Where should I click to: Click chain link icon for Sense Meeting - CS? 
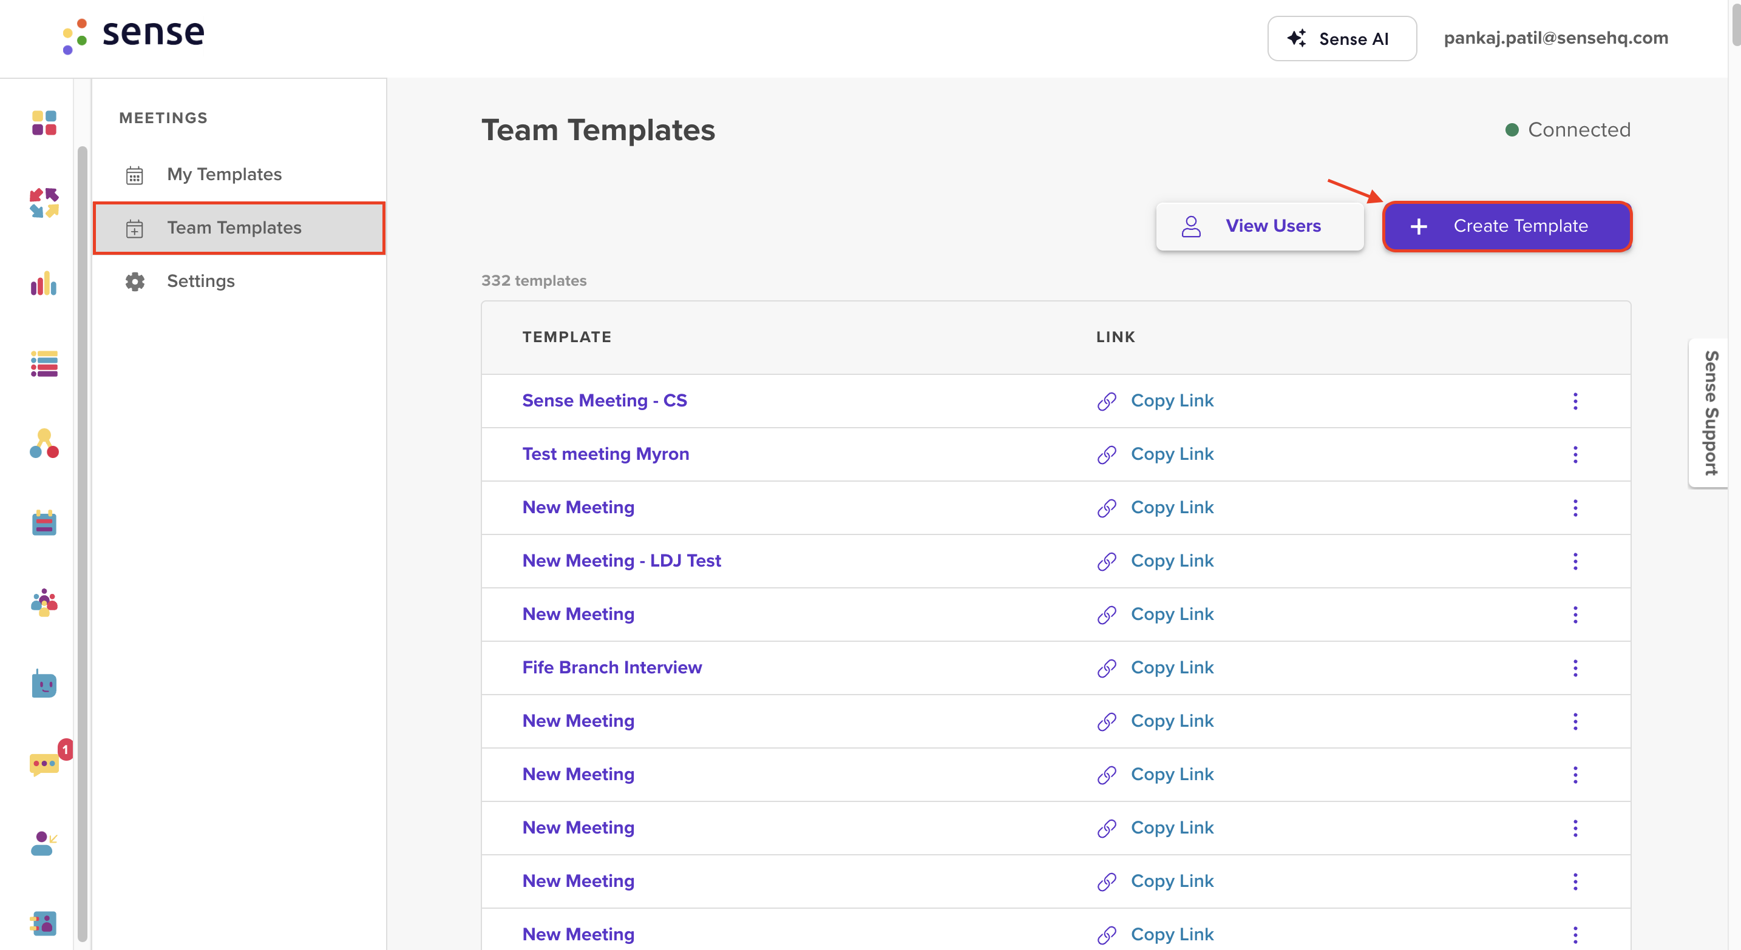pos(1107,401)
